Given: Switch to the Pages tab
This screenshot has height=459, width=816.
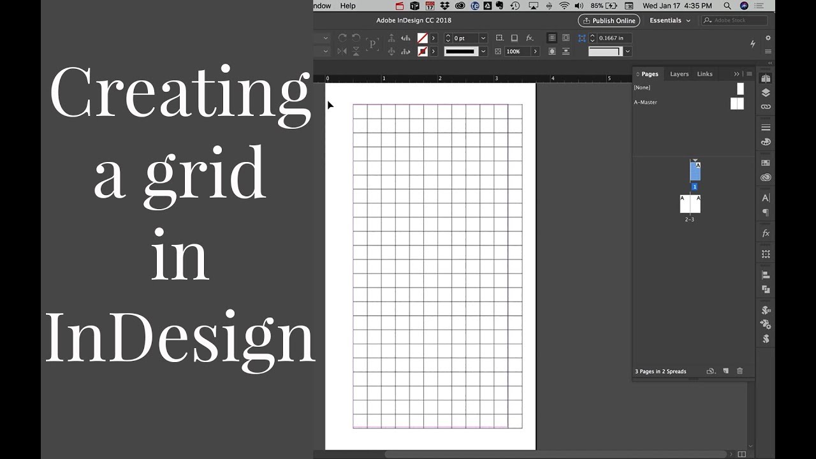Looking at the screenshot, I should tap(650, 74).
